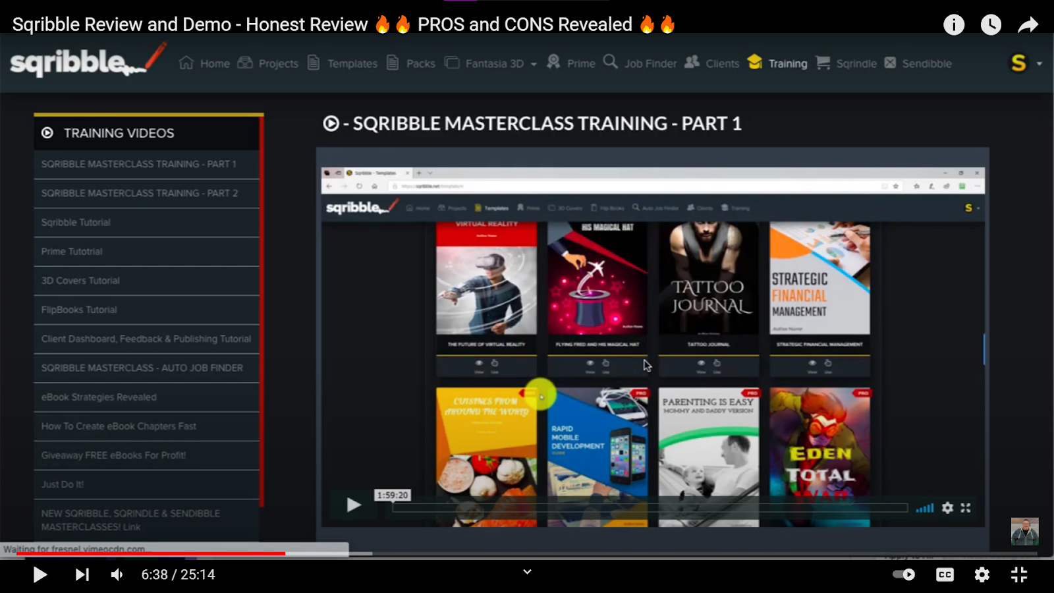Adjust the embedded player volume bars

tap(925, 508)
